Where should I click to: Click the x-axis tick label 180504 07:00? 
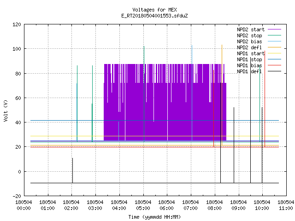pos(190,205)
